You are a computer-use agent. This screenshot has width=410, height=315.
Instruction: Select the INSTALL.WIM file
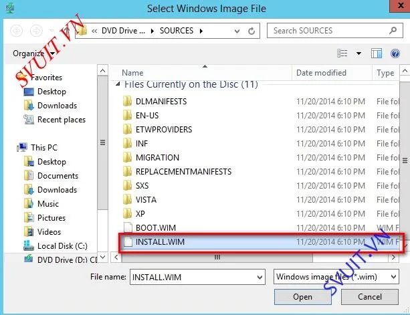pyautogui.click(x=260, y=242)
